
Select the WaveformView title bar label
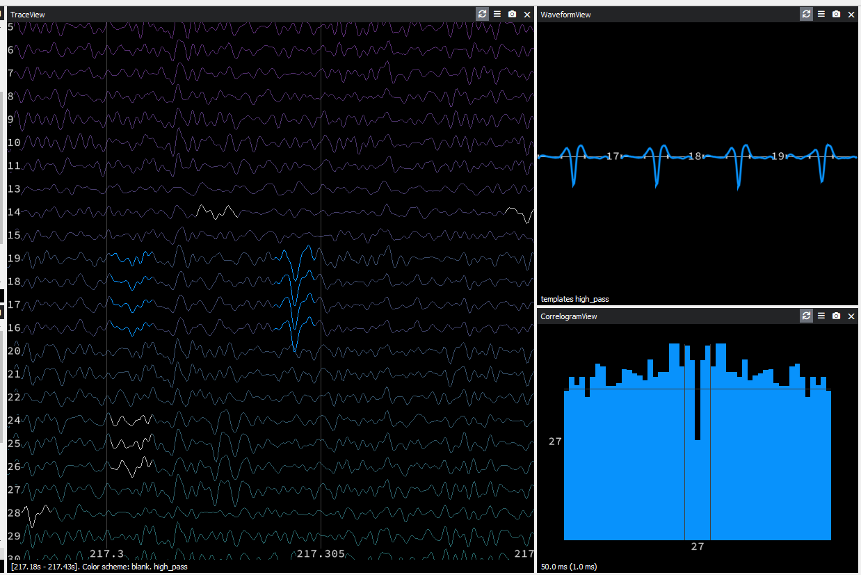565,15
